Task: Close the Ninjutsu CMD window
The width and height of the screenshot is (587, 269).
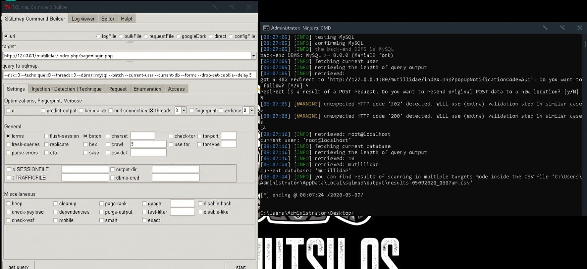Action: pos(579,28)
